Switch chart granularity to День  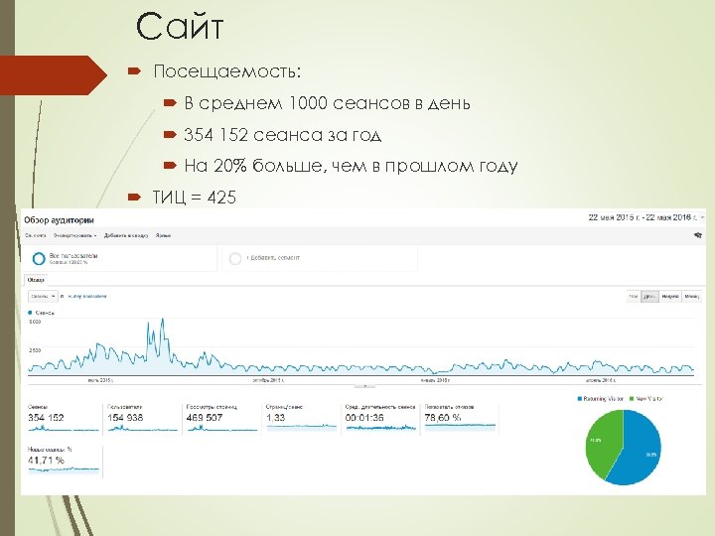coord(649,296)
